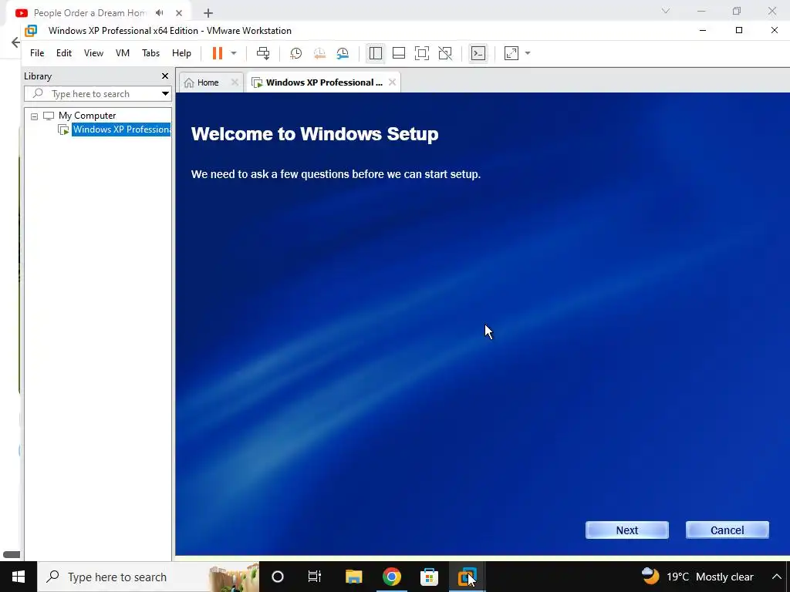790x592 pixels.
Task: Select Windows XP Professional in the library tree
Action: tap(121, 129)
